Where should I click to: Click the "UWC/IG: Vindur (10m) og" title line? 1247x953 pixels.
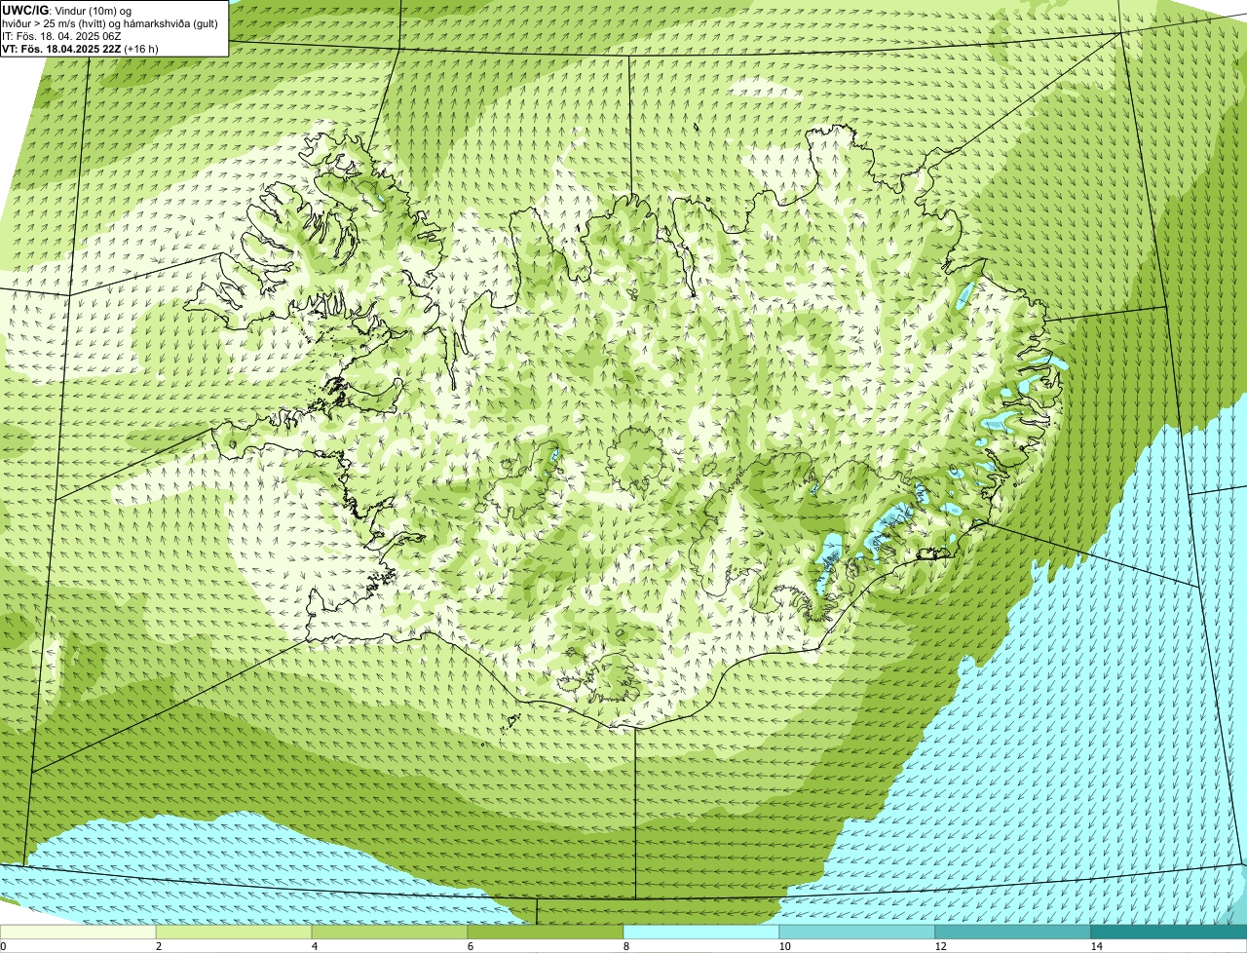(x=66, y=10)
